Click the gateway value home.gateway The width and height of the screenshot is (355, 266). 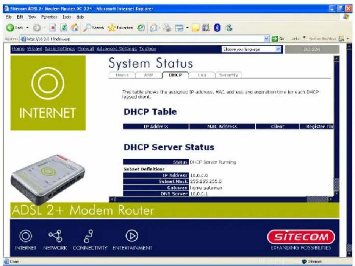click(x=206, y=188)
